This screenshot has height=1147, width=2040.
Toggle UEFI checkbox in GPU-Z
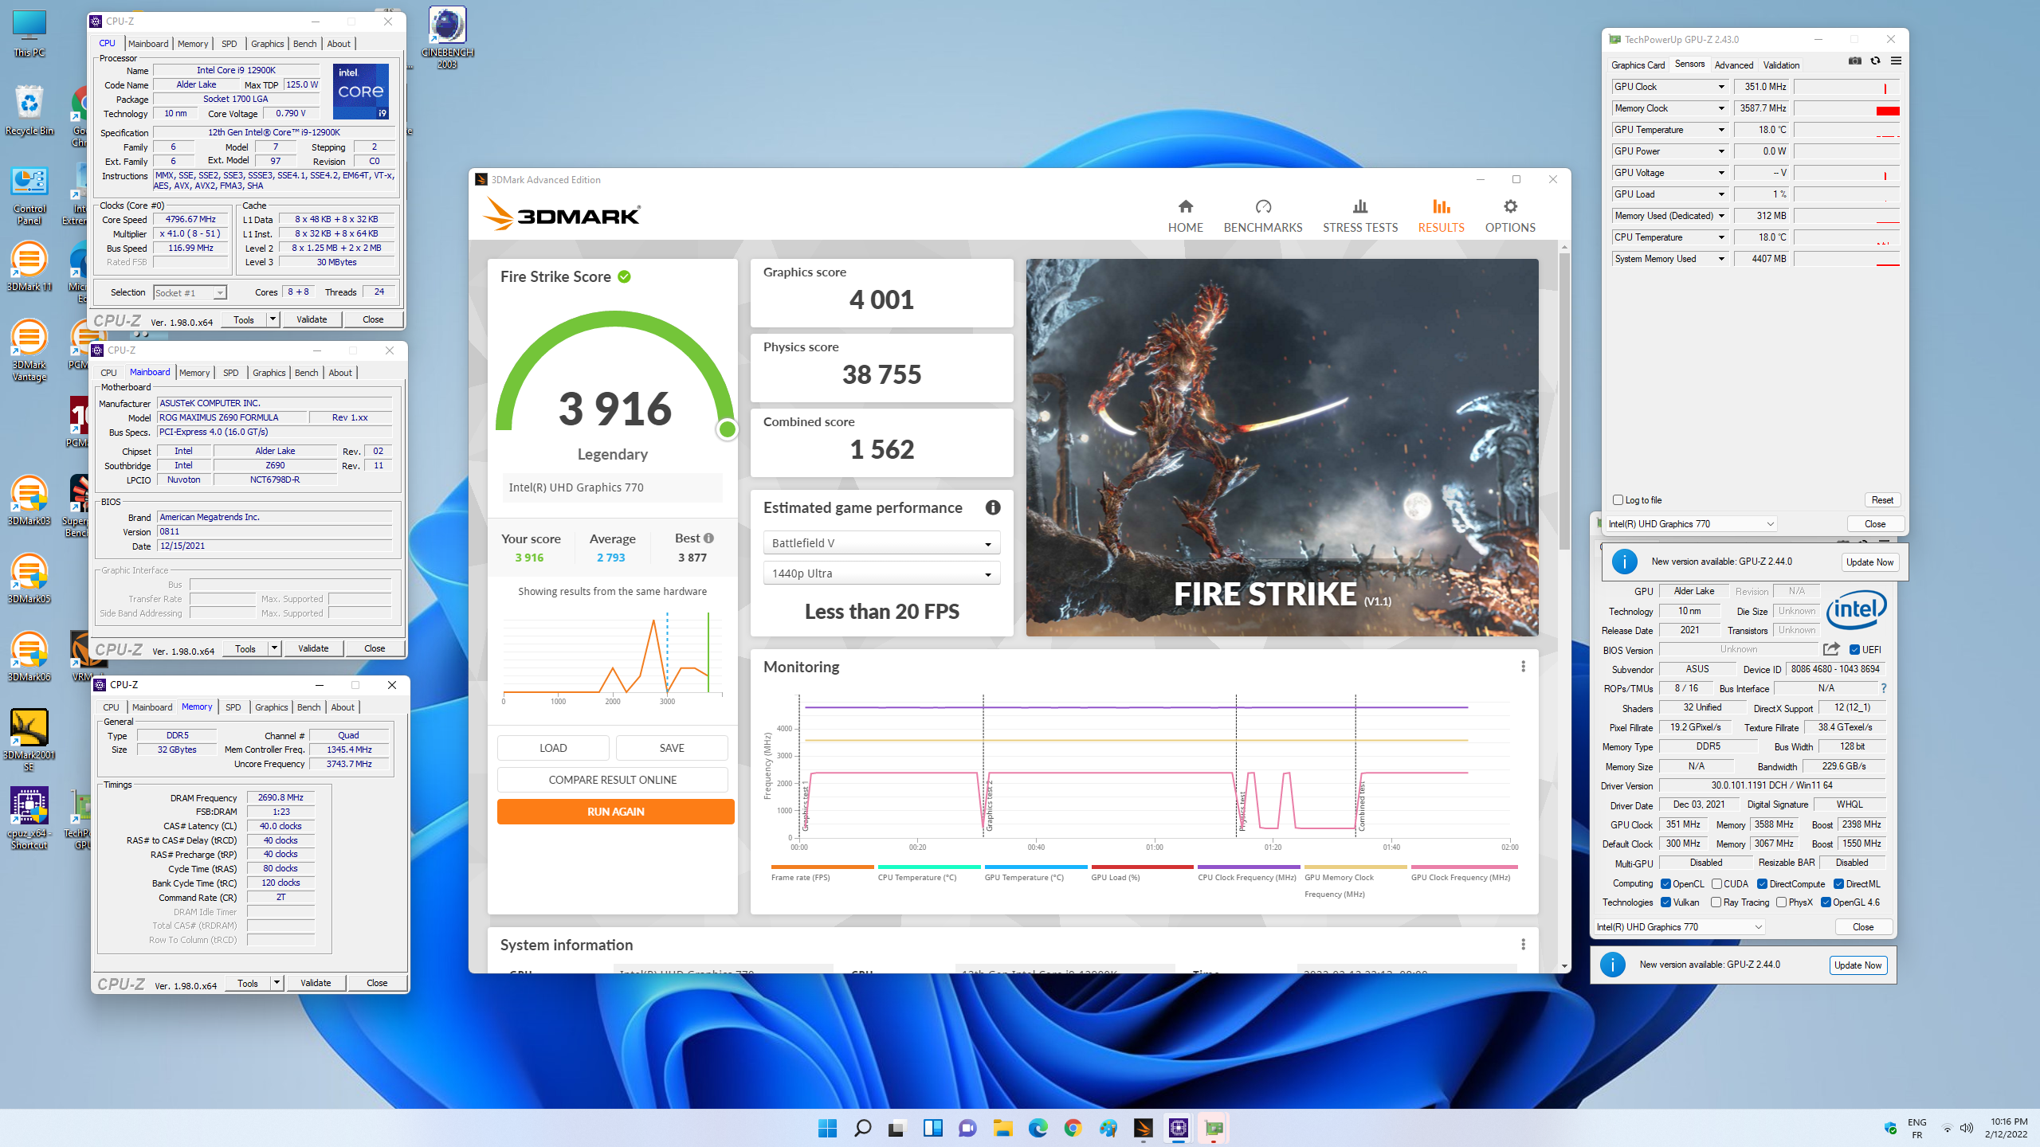[x=1854, y=649]
